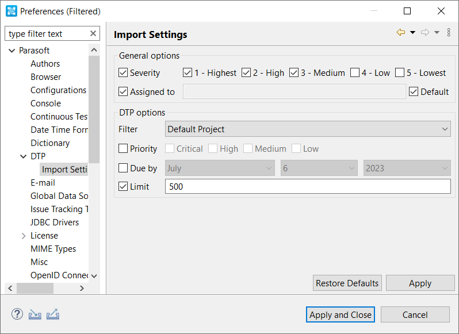Click the tree scroll-right arrow

coord(82,289)
